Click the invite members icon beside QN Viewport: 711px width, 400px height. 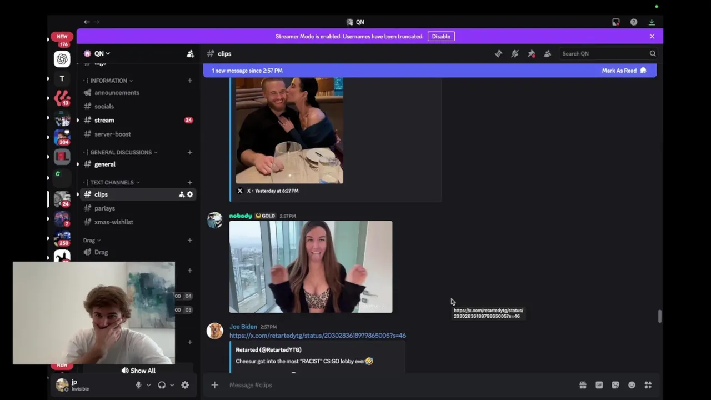click(x=191, y=54)
